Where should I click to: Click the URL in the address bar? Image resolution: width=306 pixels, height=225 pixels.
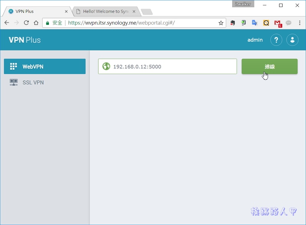pyautogui.click(x=121, y=23)
